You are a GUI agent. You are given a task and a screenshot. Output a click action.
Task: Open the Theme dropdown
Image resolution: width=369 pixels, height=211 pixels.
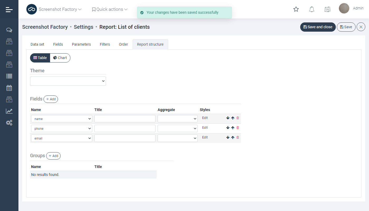(x=68, y=81)
